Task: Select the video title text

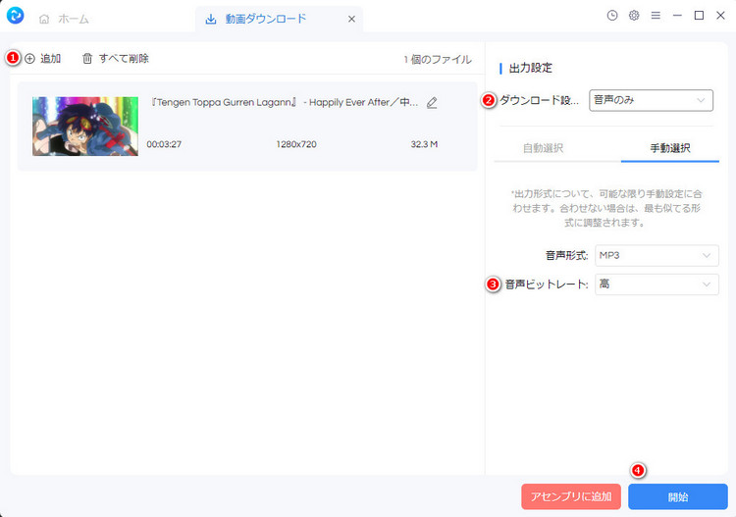Action: click(284, 102)
